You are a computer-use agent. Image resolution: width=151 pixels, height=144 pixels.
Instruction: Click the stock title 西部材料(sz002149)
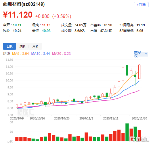click(x=24, y=4)
